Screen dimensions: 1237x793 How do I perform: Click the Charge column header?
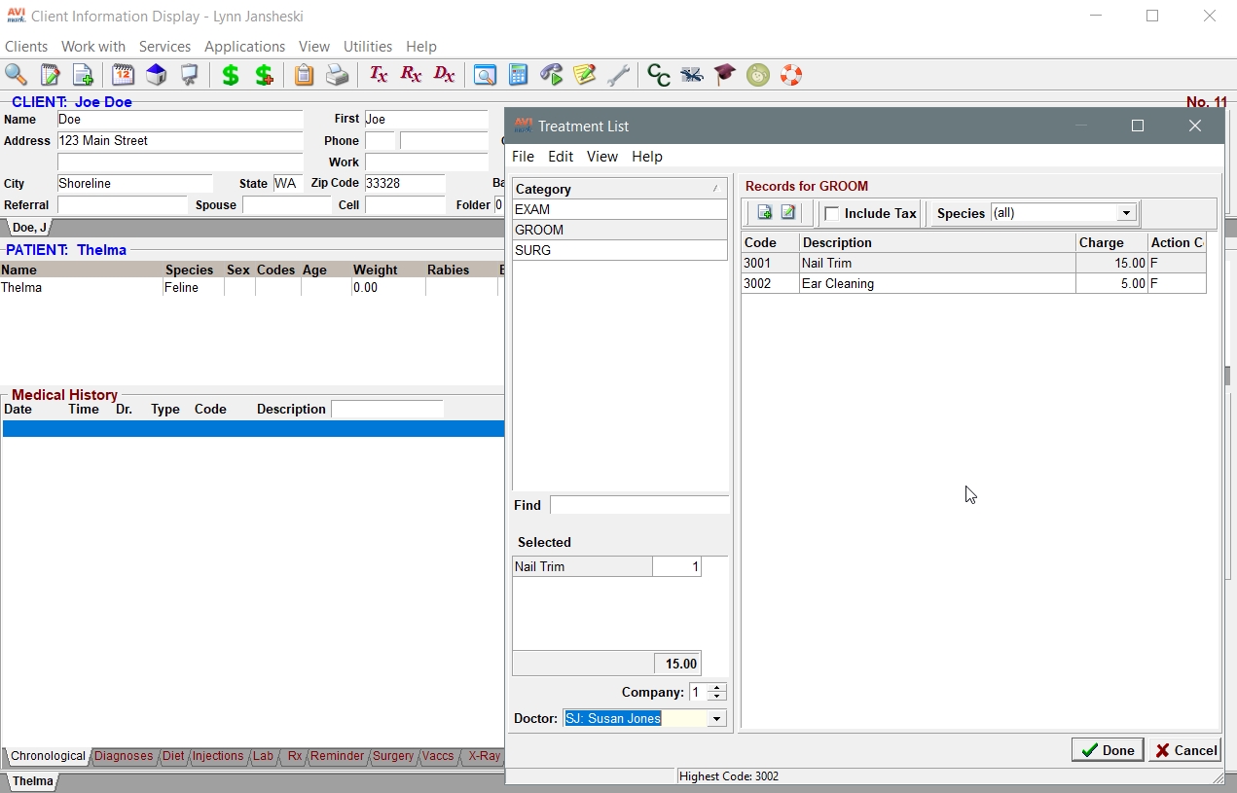coord(1111,242)
